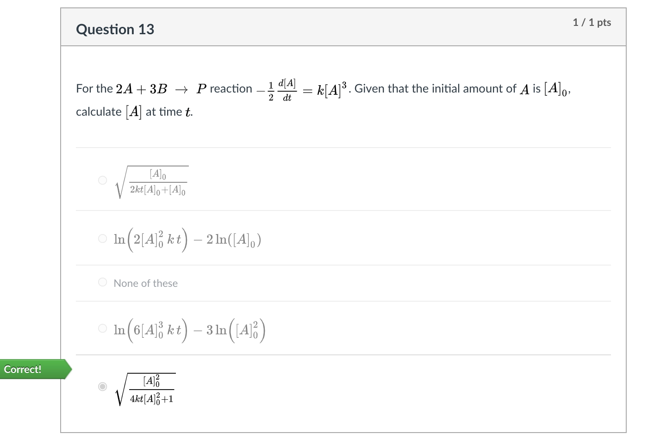Click the "Question 13" heading
This screenshot has height=446, width=648.
pyautogui.click(x=115, y=29)
